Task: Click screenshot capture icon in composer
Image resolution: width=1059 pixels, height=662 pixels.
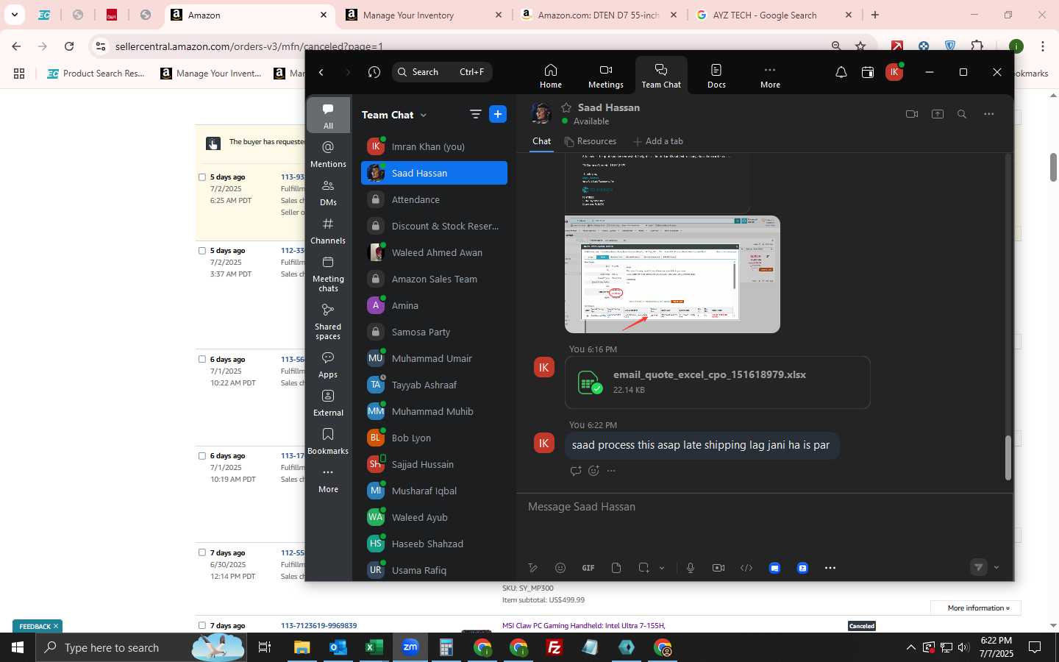Action: (x=644, y=568)
